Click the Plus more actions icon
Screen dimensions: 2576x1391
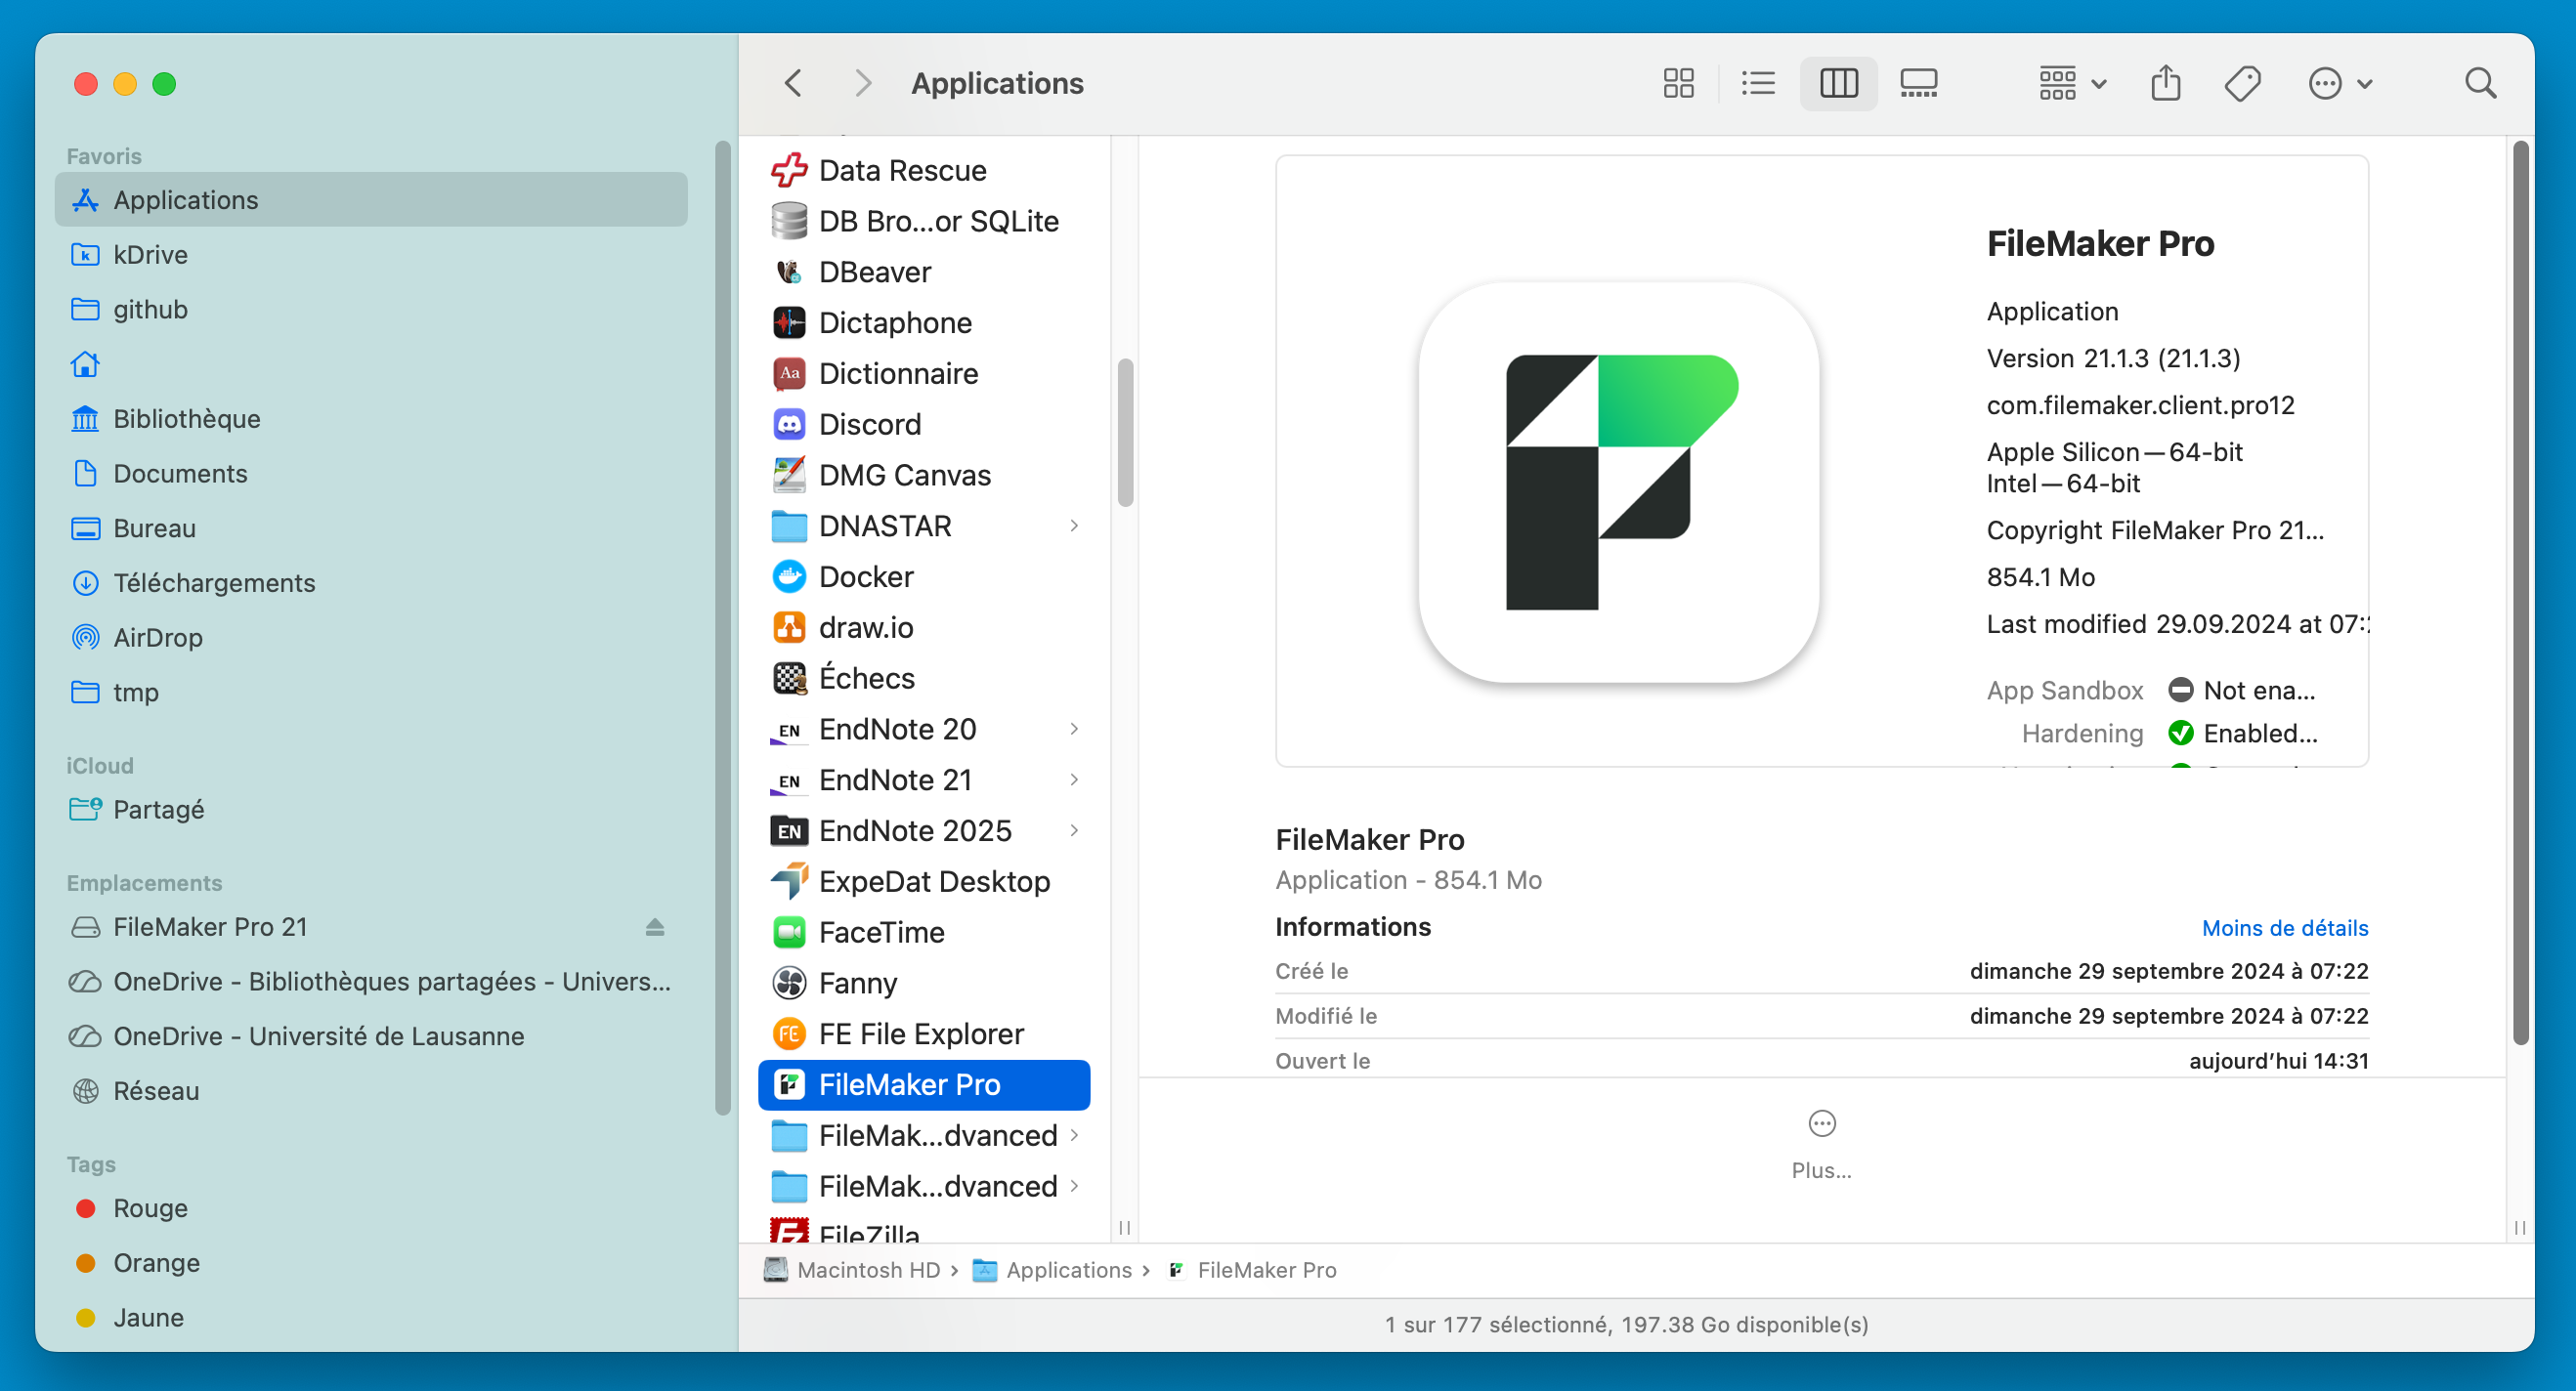click(x=1821, y=1124)
